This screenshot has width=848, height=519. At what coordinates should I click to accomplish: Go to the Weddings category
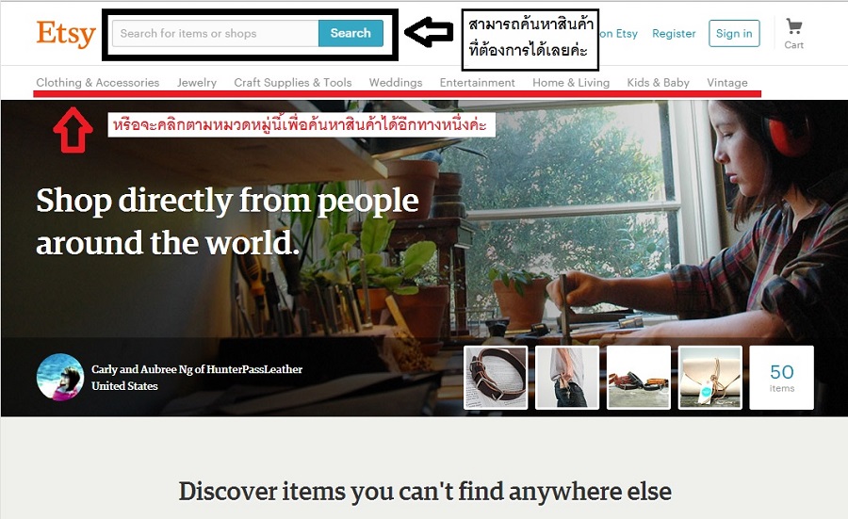click(x=396, y=82)
